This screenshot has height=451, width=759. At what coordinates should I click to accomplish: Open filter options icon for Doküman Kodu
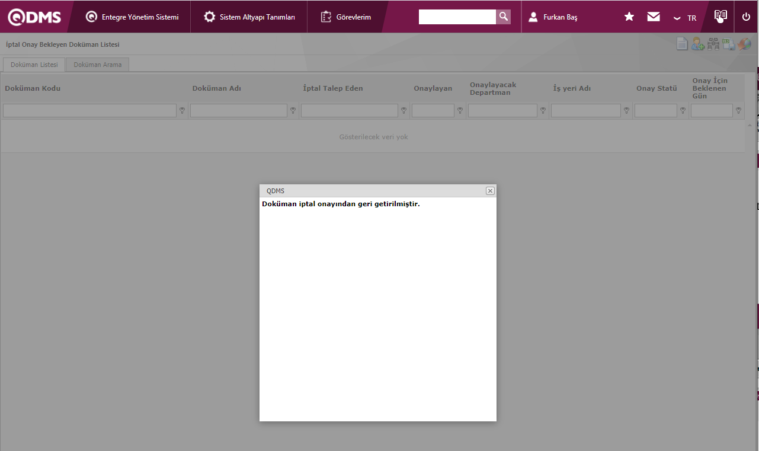pos(182,110)
